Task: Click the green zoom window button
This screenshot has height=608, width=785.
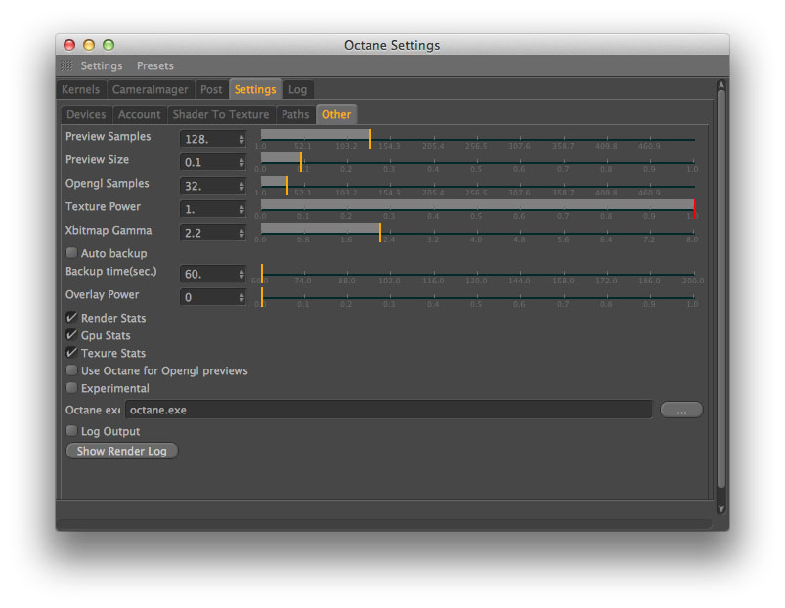Action: 109,45
